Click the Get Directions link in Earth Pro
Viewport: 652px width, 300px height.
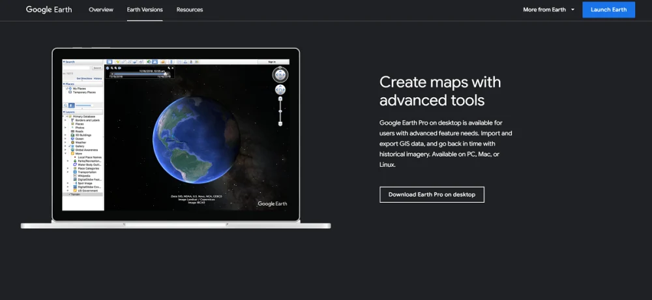(x=84, y=79)
